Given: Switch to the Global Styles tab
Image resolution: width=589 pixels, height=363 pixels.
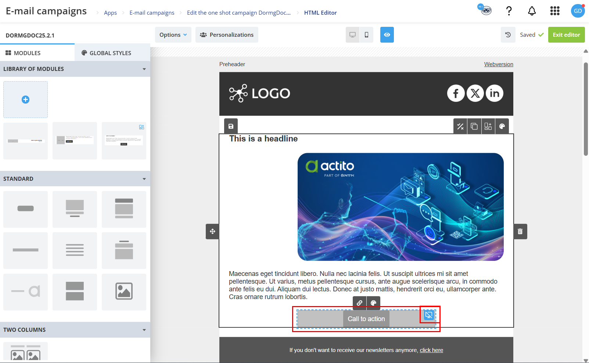Looking at the screenshot, I should coord(112,53).
